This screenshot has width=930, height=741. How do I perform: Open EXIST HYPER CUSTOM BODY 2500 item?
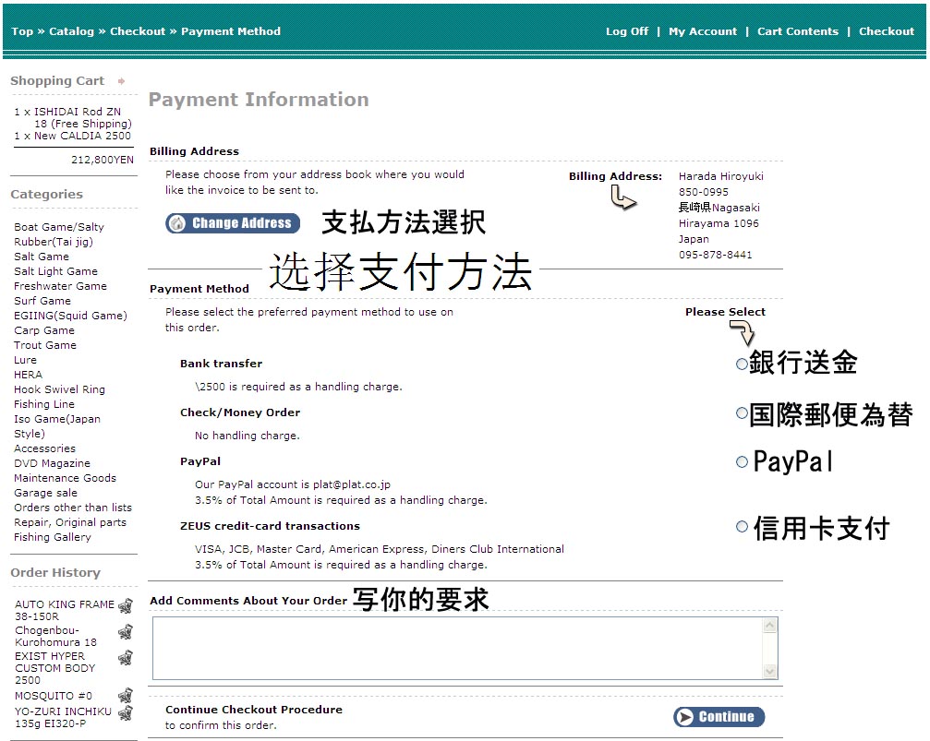pos(55,668)
